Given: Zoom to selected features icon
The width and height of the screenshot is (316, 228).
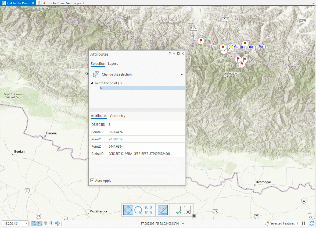Looking at the screenshot, I should [x=267, y=223].
